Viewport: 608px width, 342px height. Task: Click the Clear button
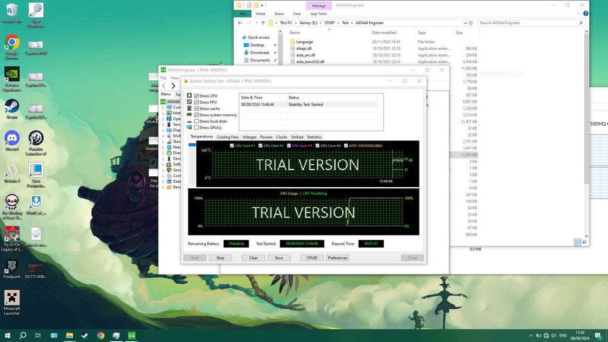tap(253, 258)
